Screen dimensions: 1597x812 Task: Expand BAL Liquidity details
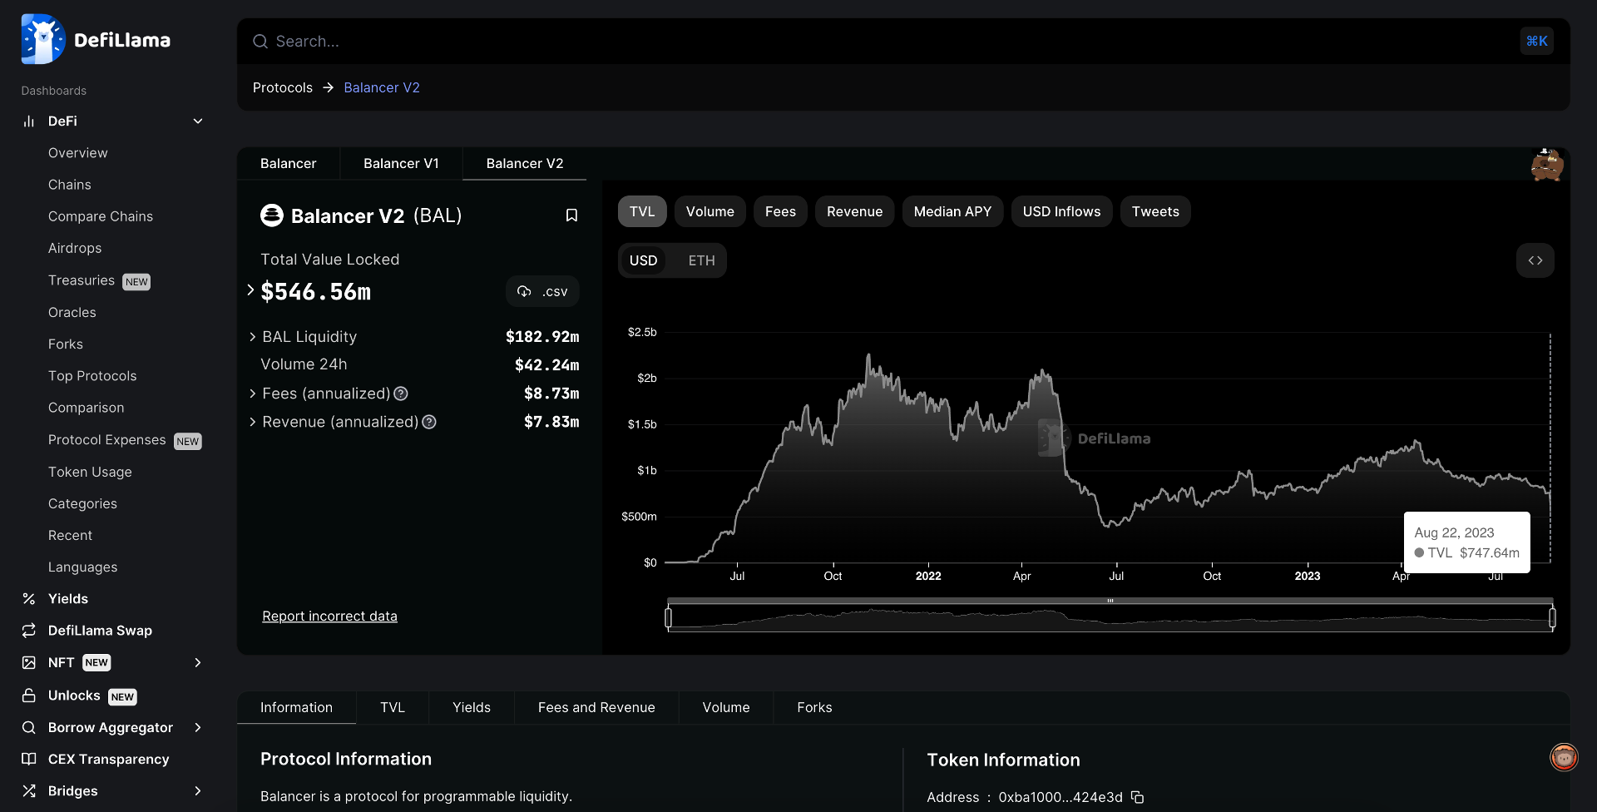pos(253,337)
